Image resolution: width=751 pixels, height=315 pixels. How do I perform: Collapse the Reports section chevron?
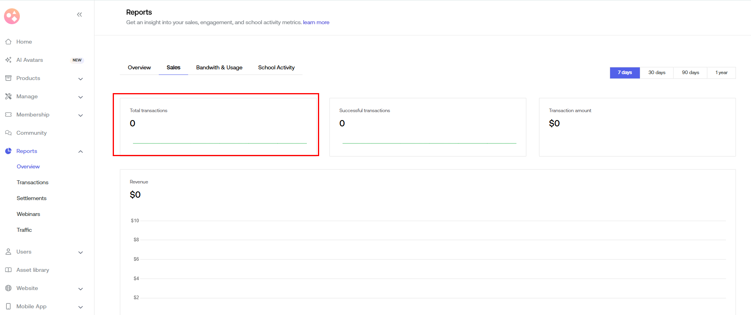point(81,151)
